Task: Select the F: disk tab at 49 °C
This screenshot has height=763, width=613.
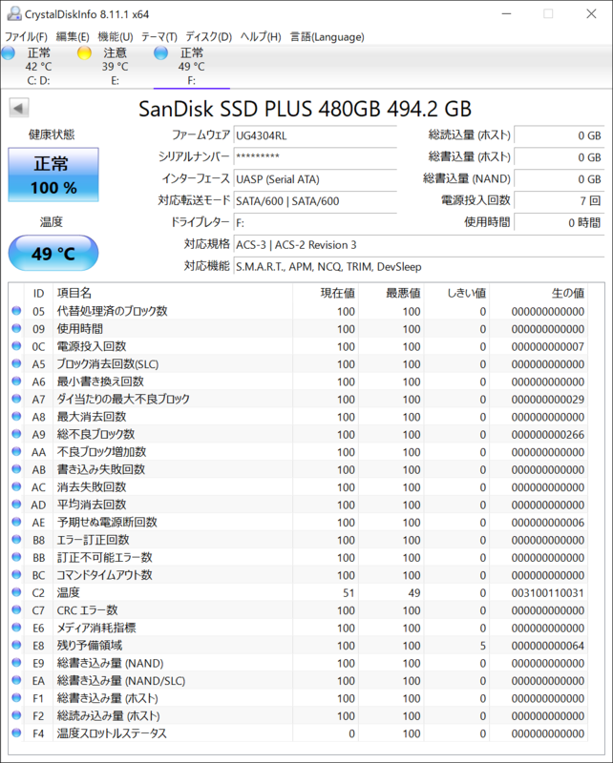Action: click(x=192, y=67)
